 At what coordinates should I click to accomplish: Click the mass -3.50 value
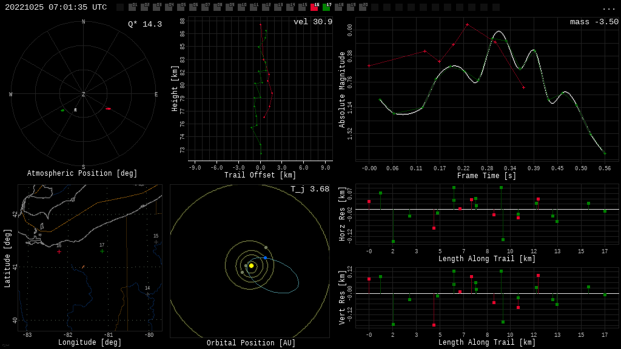pos(594,22)
